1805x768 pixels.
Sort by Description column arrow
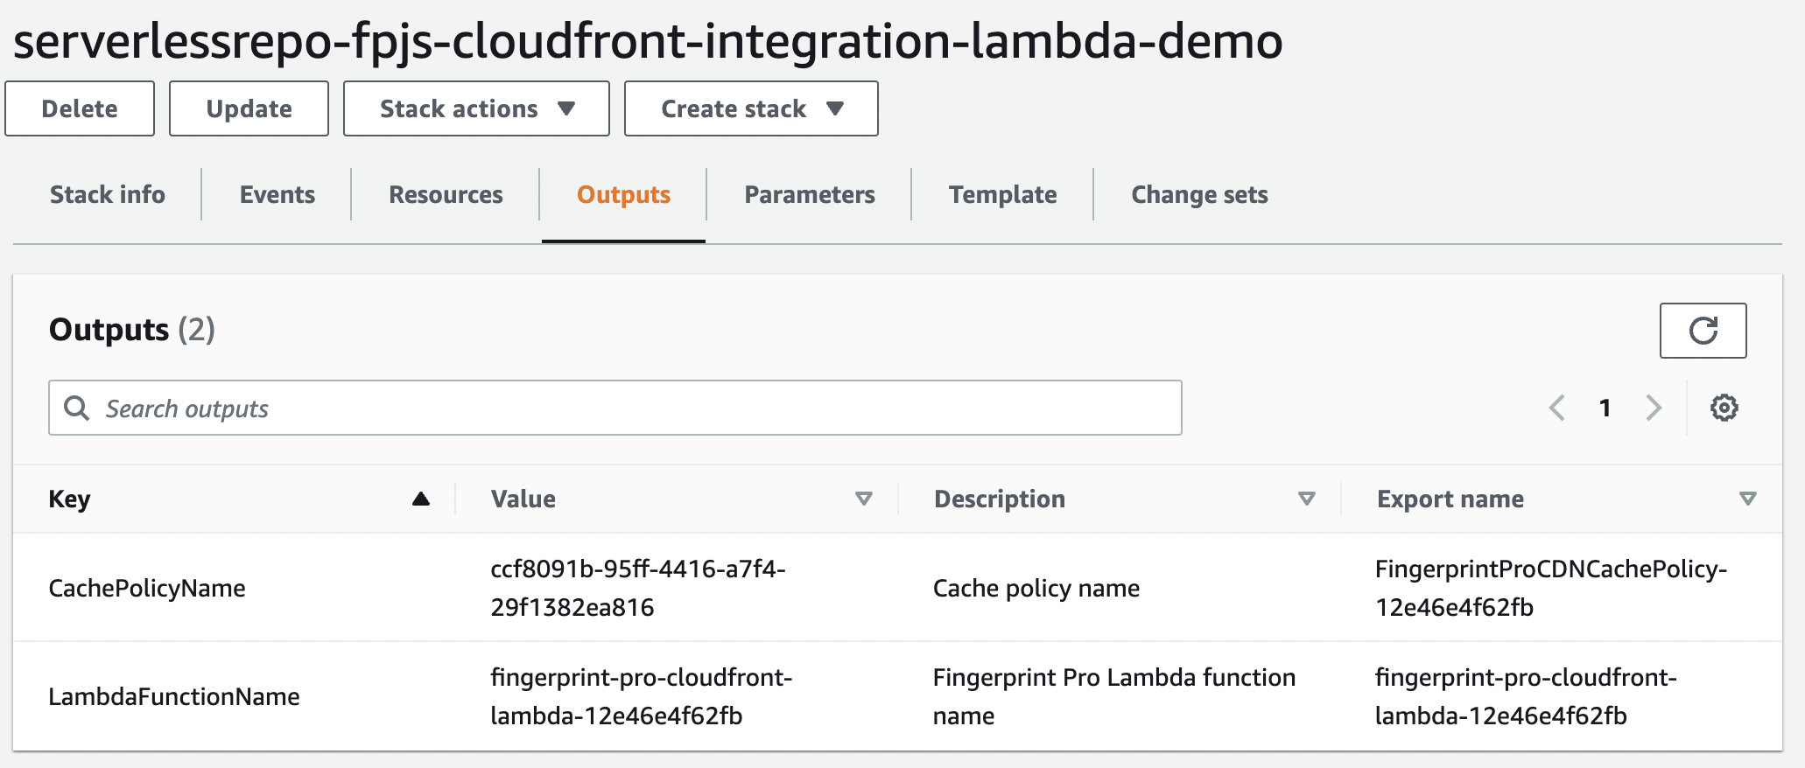(1306, 499)
